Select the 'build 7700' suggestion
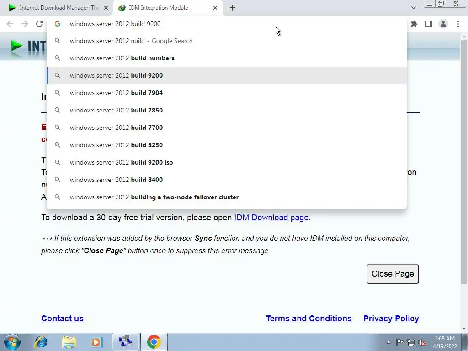Screen dimensions: 468x351 (227, 128)
